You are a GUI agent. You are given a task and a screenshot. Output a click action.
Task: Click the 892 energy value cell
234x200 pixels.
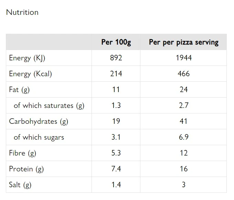[x=116, y=58]
